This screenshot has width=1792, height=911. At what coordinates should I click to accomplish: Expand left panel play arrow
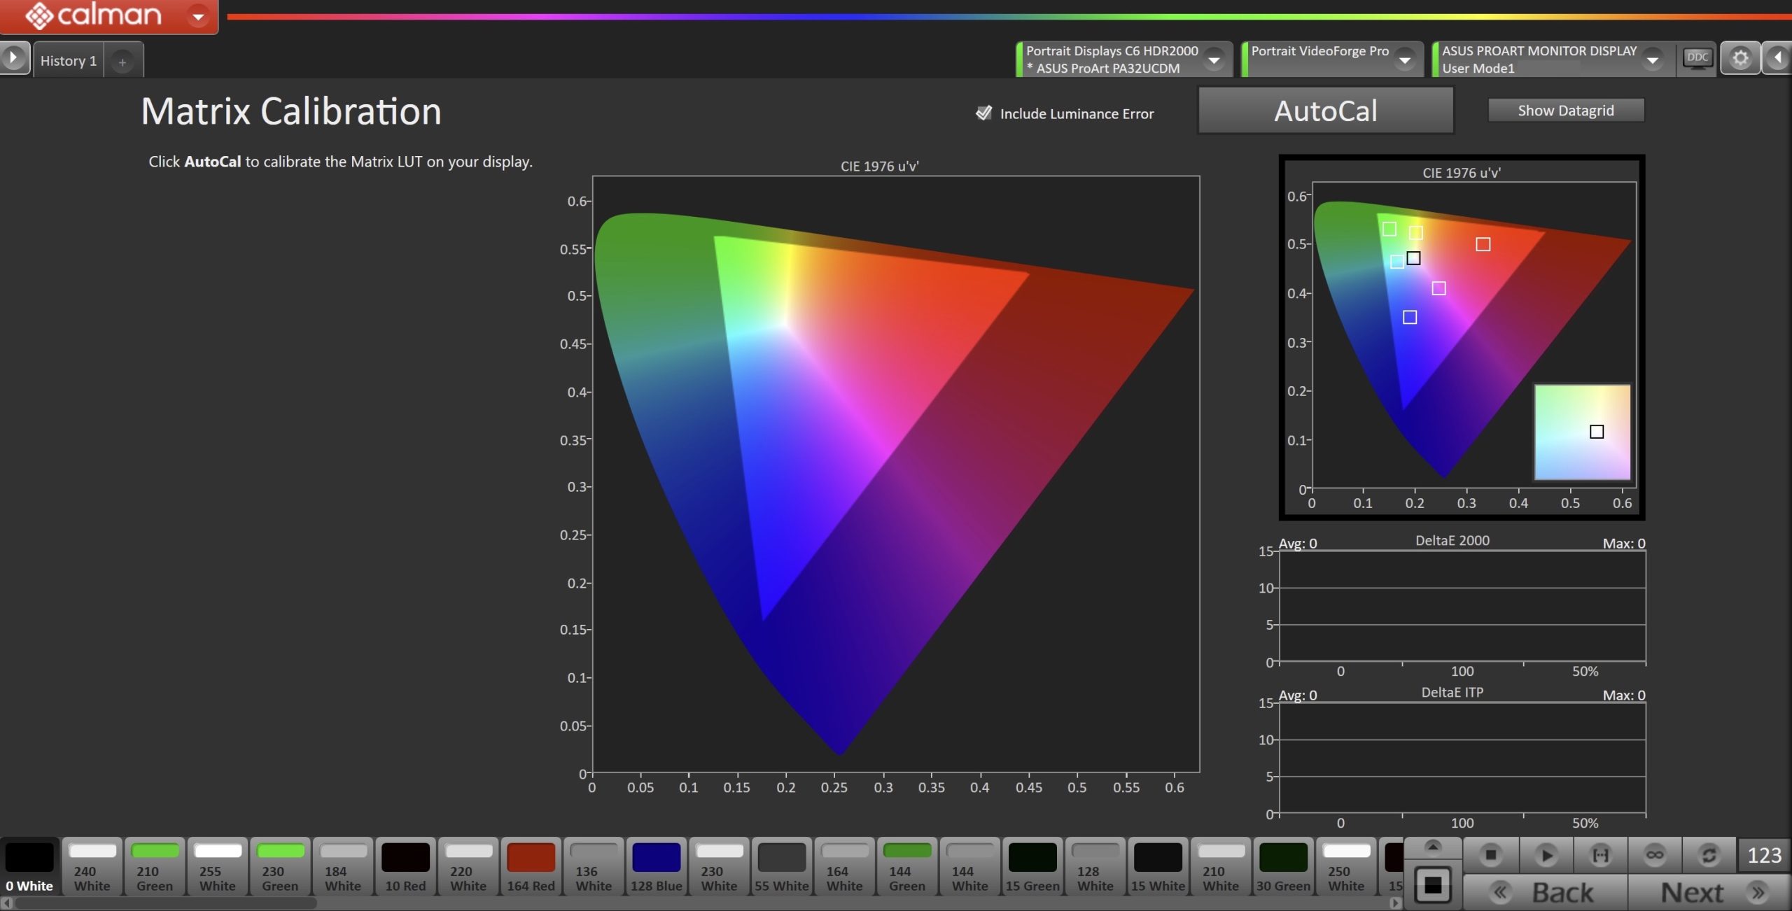point(14,58)
